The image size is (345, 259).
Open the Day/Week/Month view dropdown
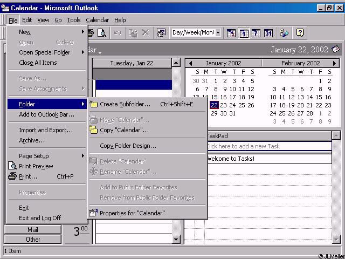(x=218, y=33)
